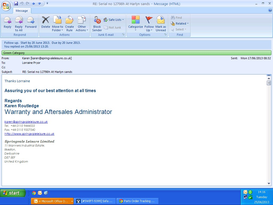Open Safe Lists dropdown
Image resolution: width=273 pixels, height=205 pixels.
click(x=114, y=20)
